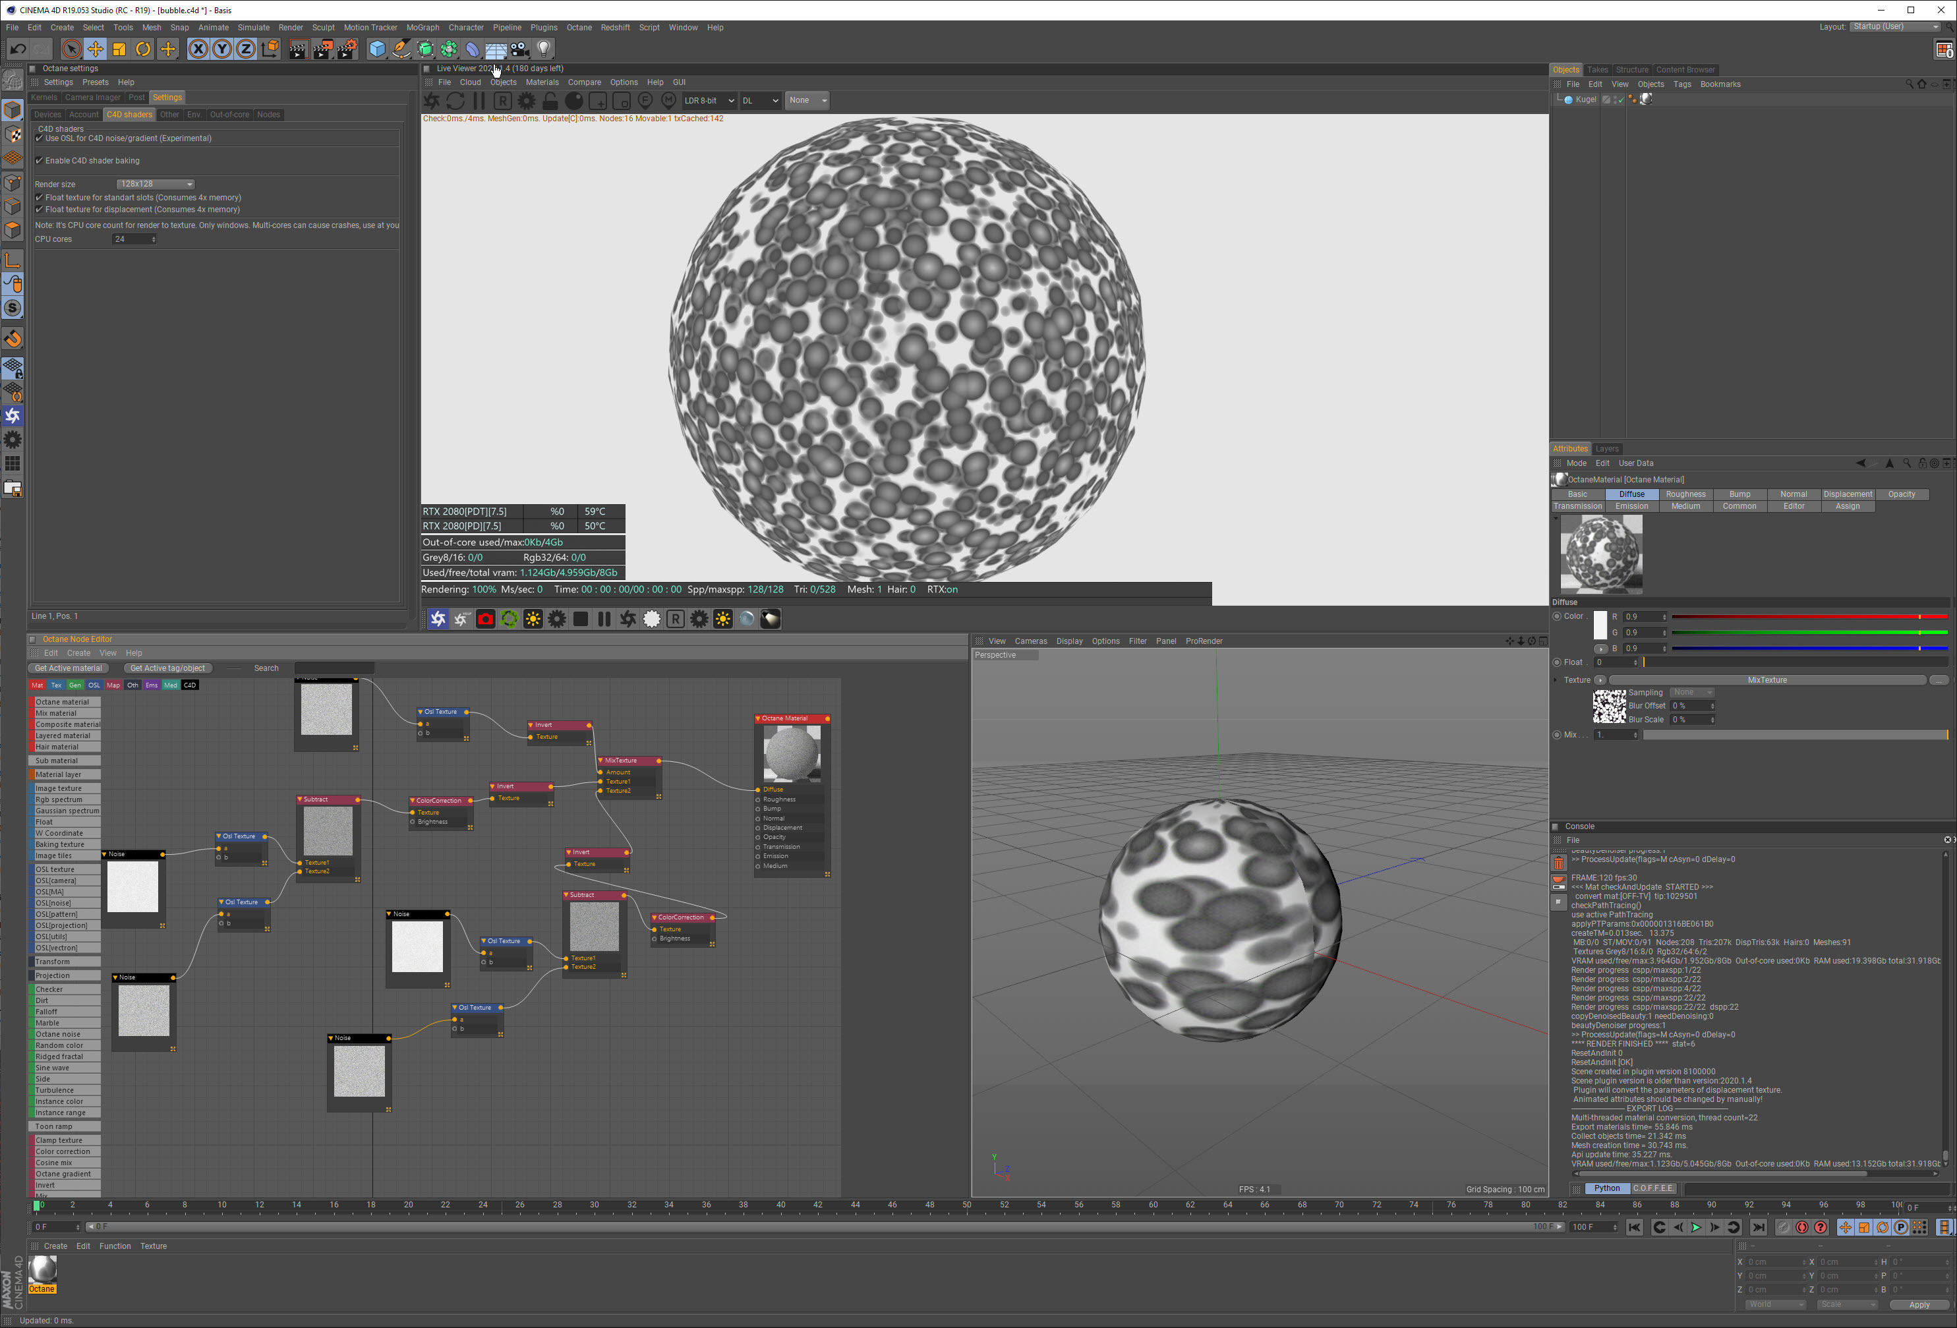The width and height of the screenshot is (1957, 1328).
Task: Click Octane send-to-viewer swirl icon in Live Viewer
Action: tap(431, 101)
